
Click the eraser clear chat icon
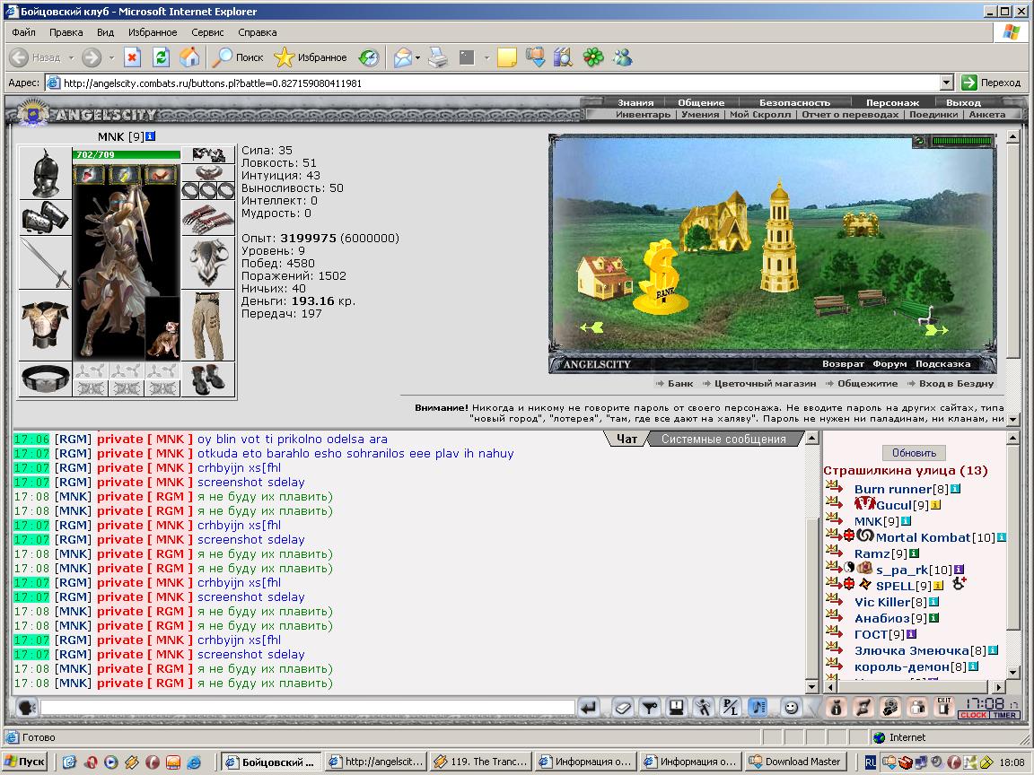point(623,708)
